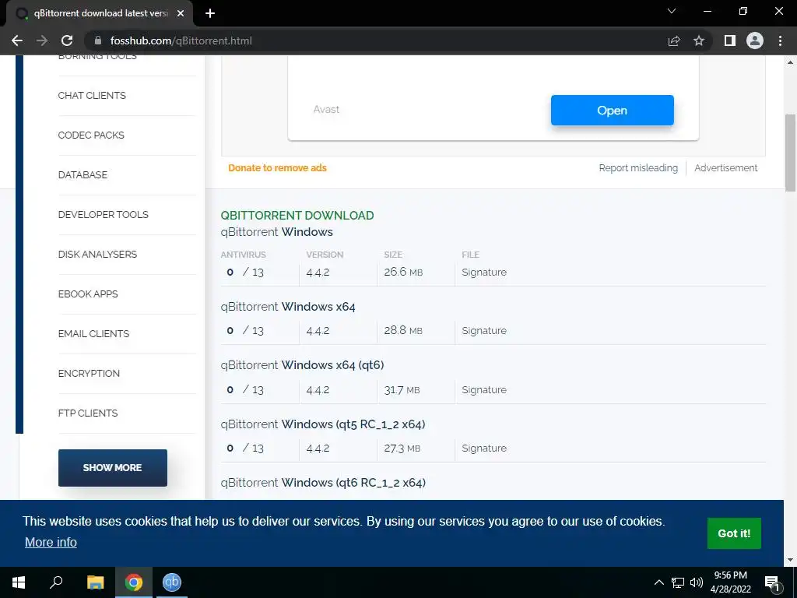The width and height of the screenshot is (797, 598).
Task: Click the SHOW MORE button
Action: [x=112, y=467]
